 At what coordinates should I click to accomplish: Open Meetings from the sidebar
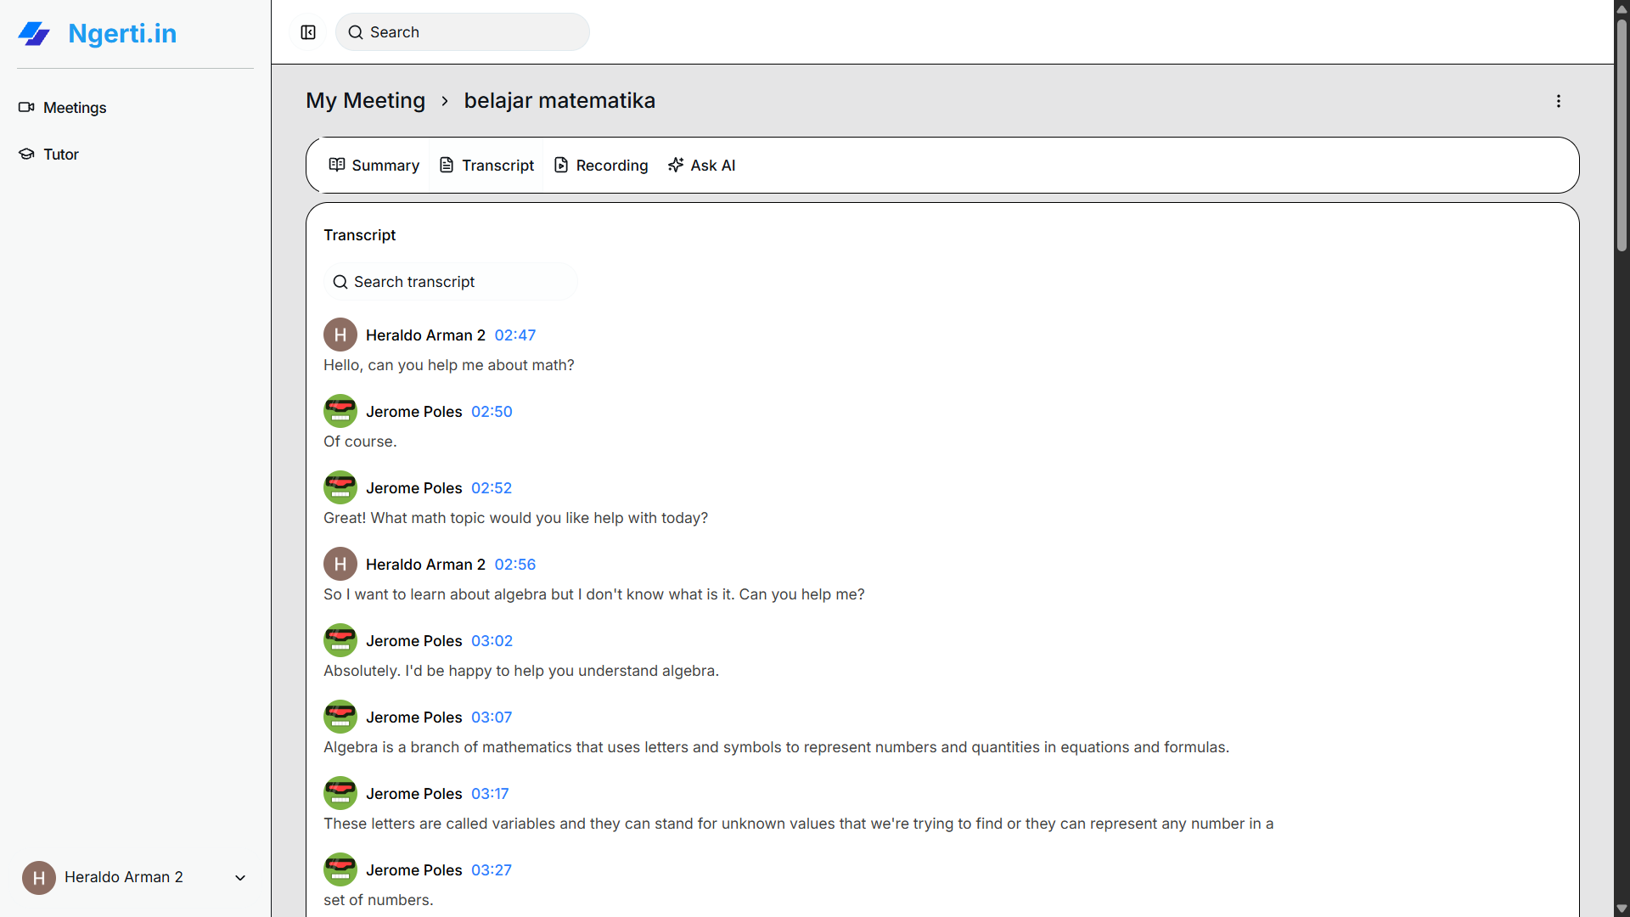coord(75,108)
